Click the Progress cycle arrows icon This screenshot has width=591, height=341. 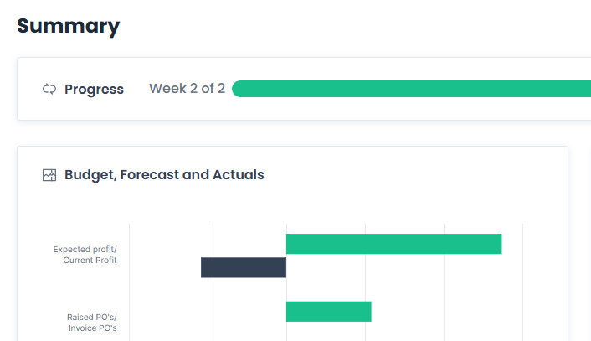coord(49,90)
